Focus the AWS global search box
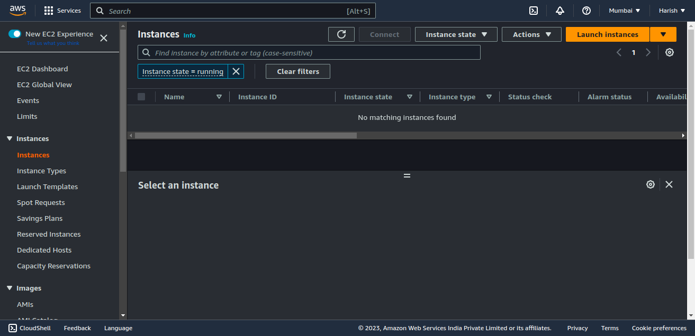The image size is (695, 336). [x=233, y=11]
